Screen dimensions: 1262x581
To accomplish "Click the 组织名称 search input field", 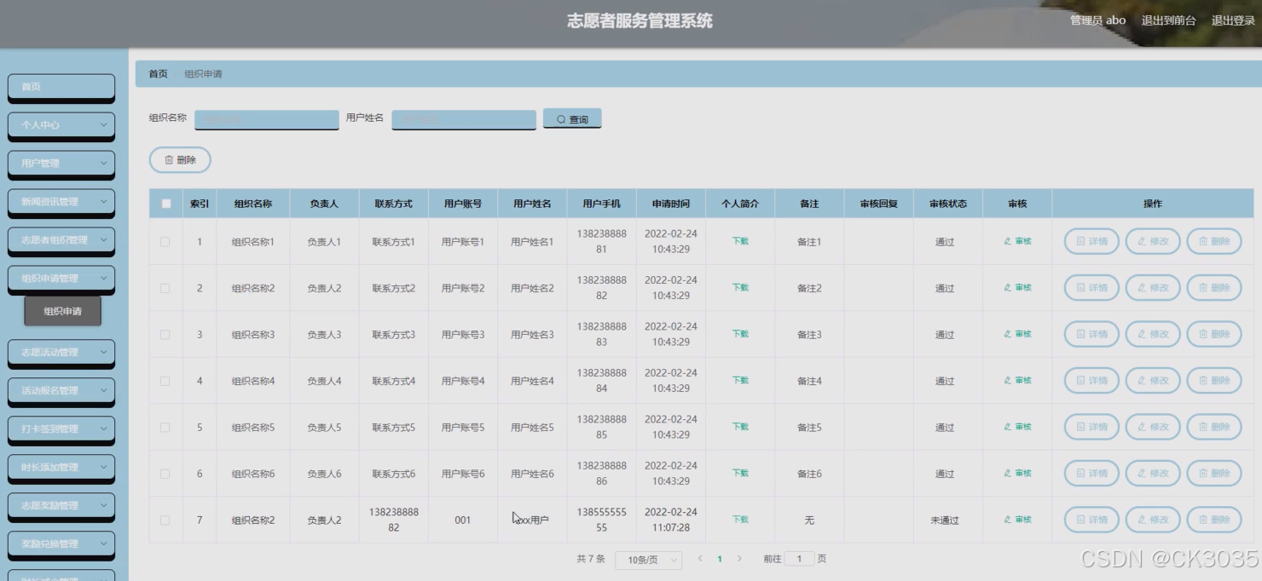I will 267,119.
